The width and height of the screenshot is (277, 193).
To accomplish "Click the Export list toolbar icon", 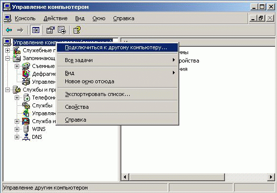I will coord(62,30).
